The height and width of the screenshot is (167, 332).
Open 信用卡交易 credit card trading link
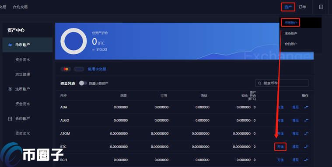tap(97, 69)
